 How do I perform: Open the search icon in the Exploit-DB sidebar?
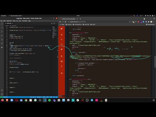click(62, 40)
